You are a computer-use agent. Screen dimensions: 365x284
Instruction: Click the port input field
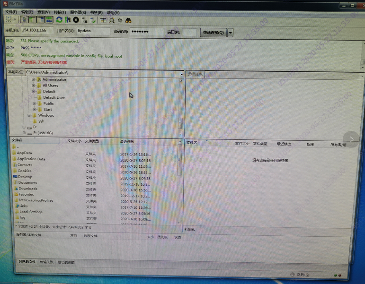189,32
